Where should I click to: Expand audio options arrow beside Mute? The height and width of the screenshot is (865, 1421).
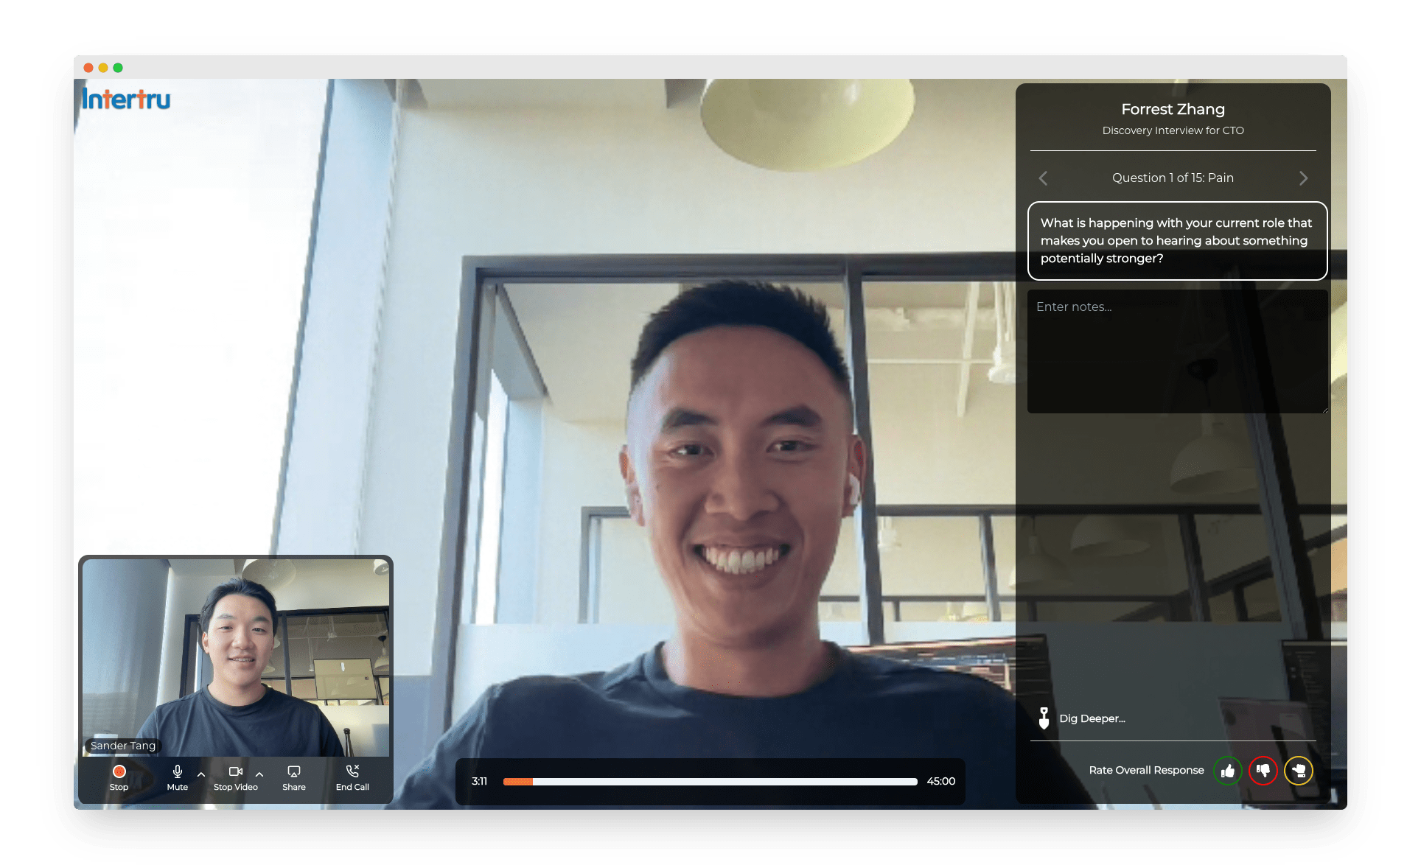coord(201,774)
